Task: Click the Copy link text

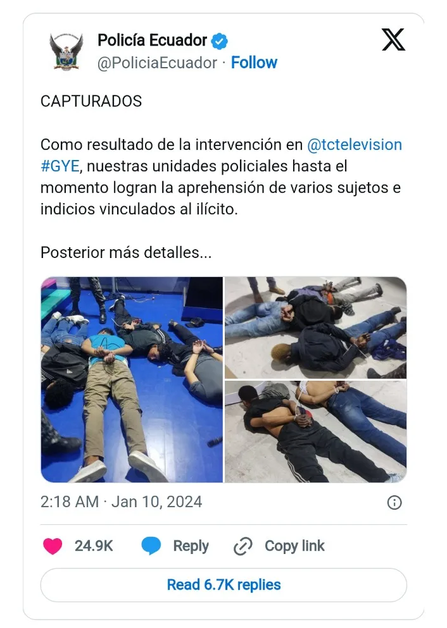Action: (x=294, y=546)
